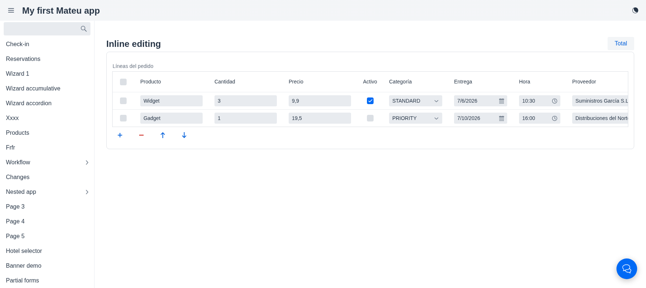Click the Entrega column header
This screenshot has height=288, width=646.
click(x=463, y=82)
